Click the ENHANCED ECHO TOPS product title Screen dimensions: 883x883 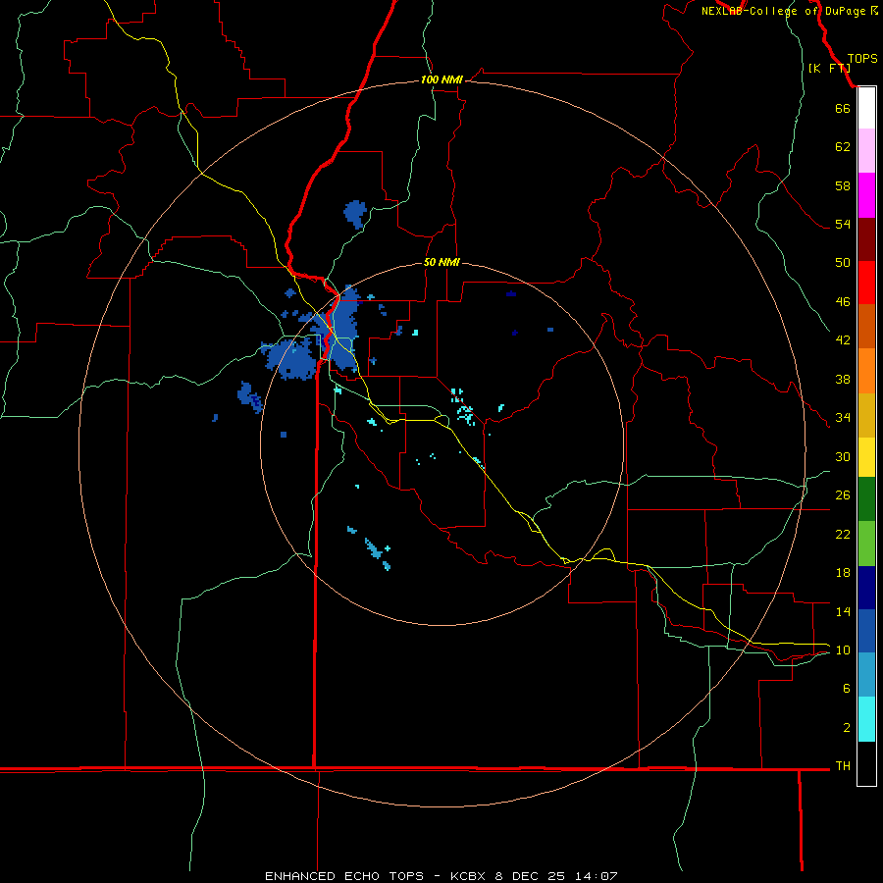(x=344, y=876)
